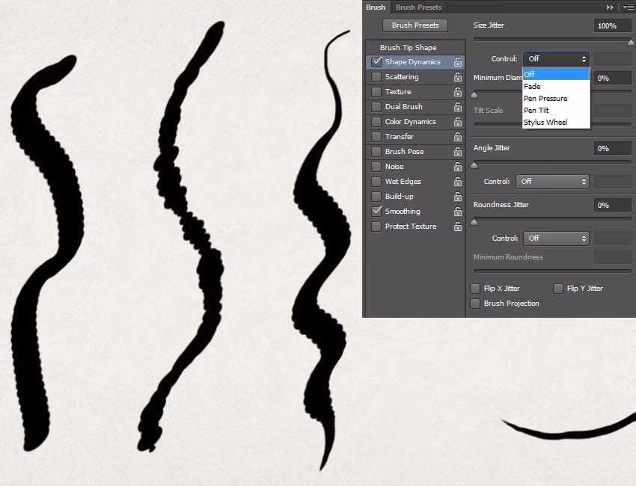Click the Brush Presets button
Viewport: 636px width, 486px height.
click(x=415, y=25)
